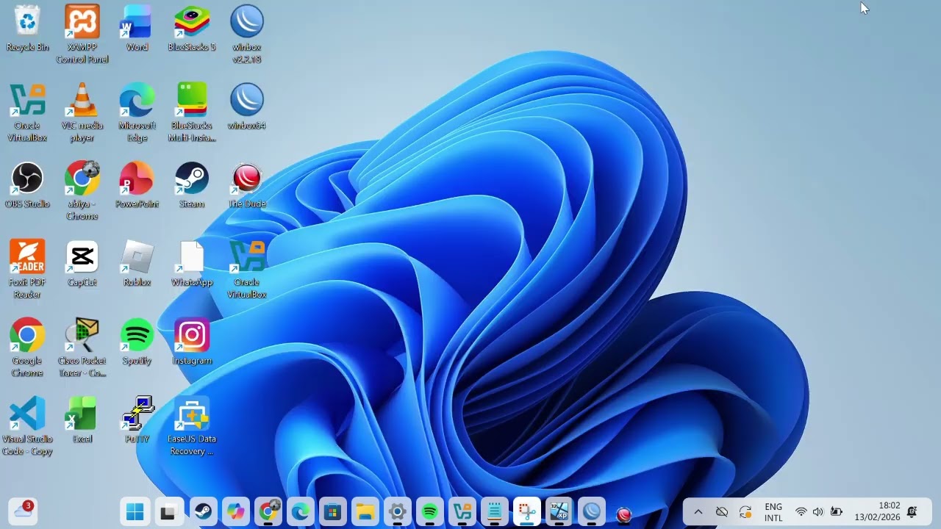Viewport: 941px width, 529px height.
Task: Open the battery status tray icon
Action: tap(836, 512)
